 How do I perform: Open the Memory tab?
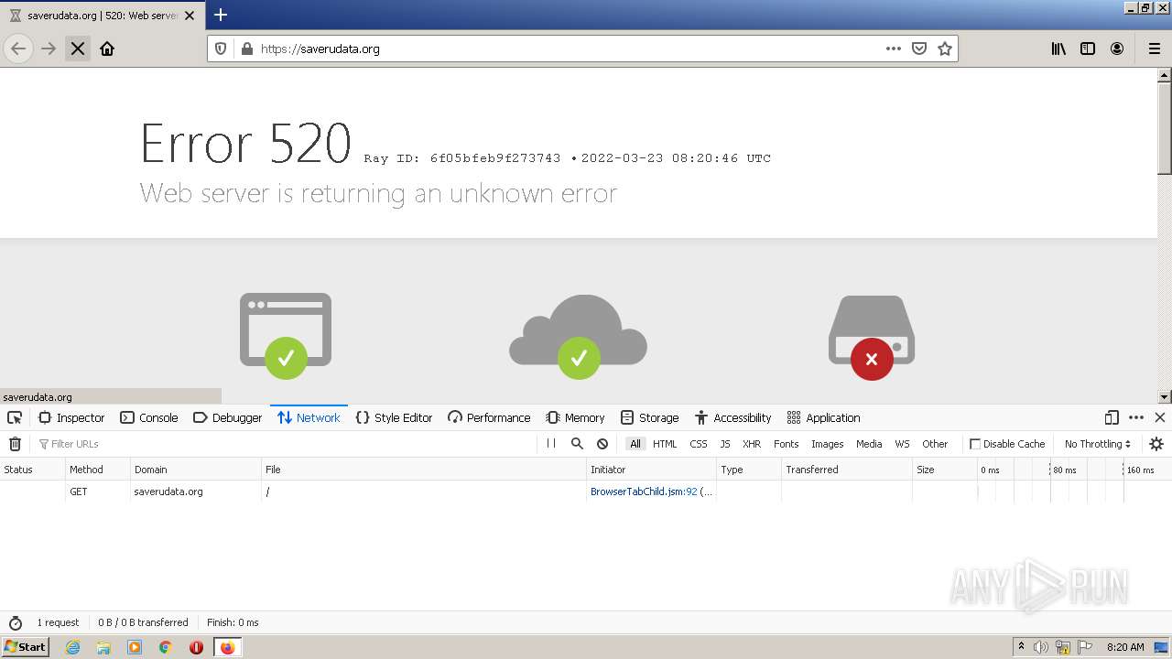point(575,417)
